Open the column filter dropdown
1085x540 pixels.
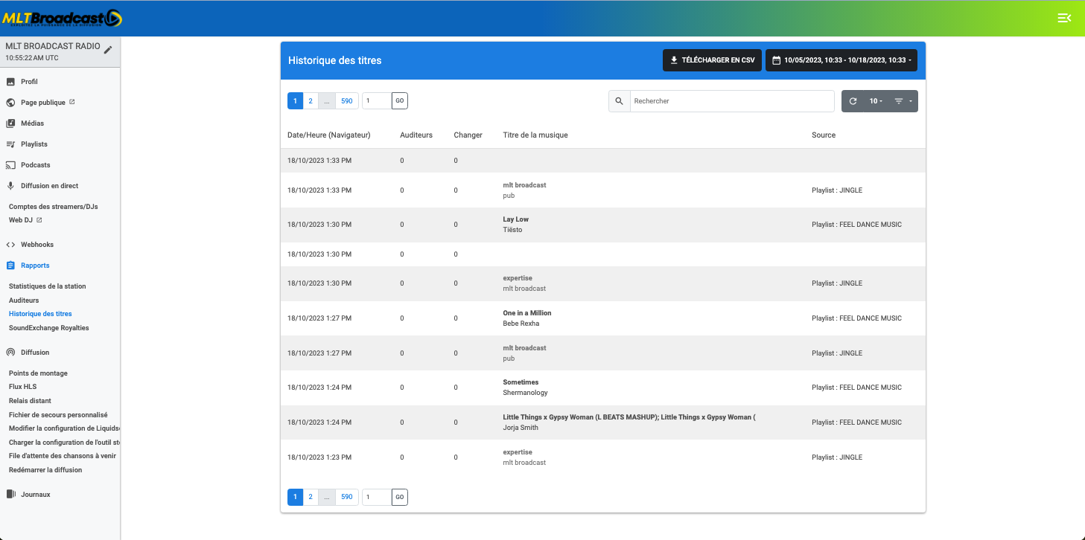pyautogui.click(x=903, y=101)
